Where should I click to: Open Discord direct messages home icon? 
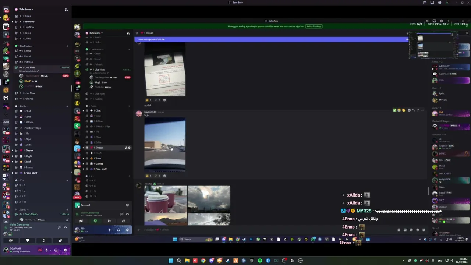point(6,9)
